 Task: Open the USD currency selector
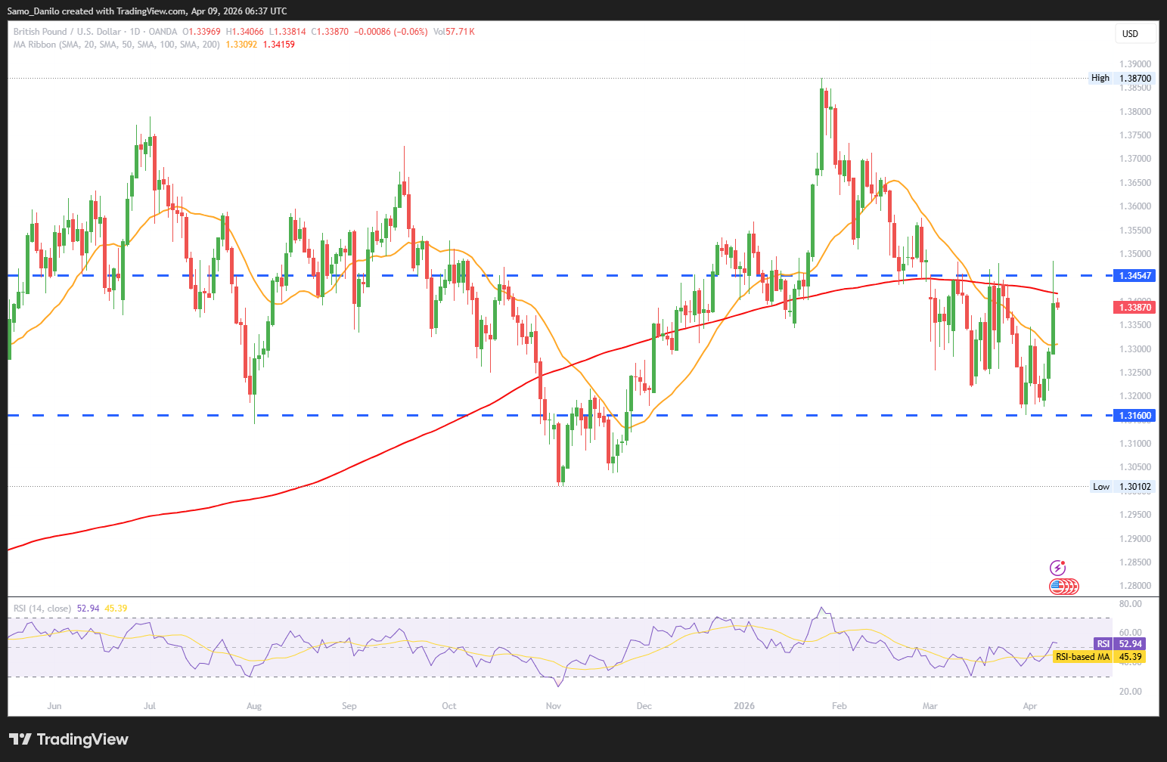pyautogui.click(x=1130, y=33)
